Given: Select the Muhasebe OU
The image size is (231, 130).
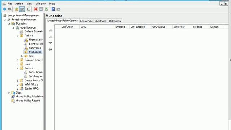Looking at the screenshot, I should [x=35, y=52].
